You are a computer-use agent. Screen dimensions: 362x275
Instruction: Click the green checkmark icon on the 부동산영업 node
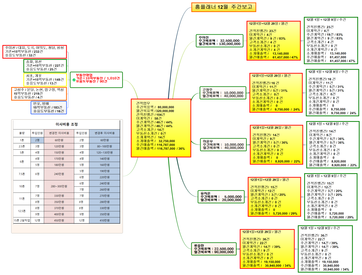point(73,80)
